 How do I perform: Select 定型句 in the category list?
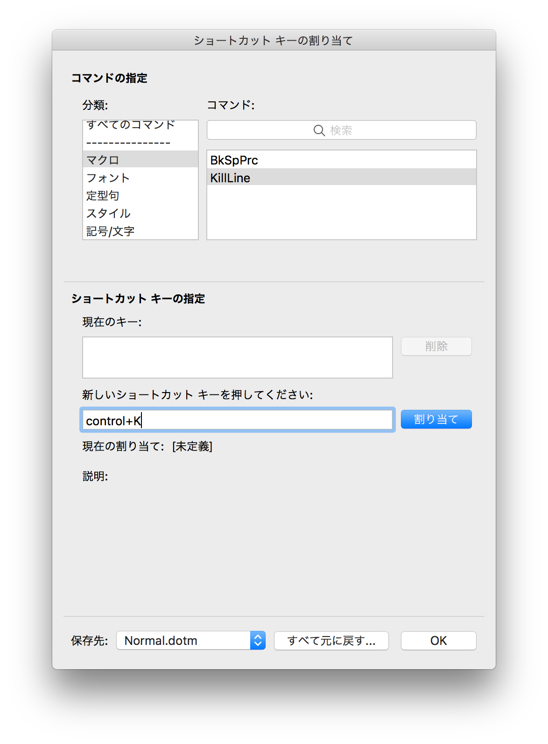(x=141, y=195)
